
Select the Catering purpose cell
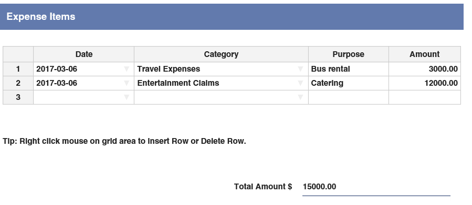pos(349,83)
